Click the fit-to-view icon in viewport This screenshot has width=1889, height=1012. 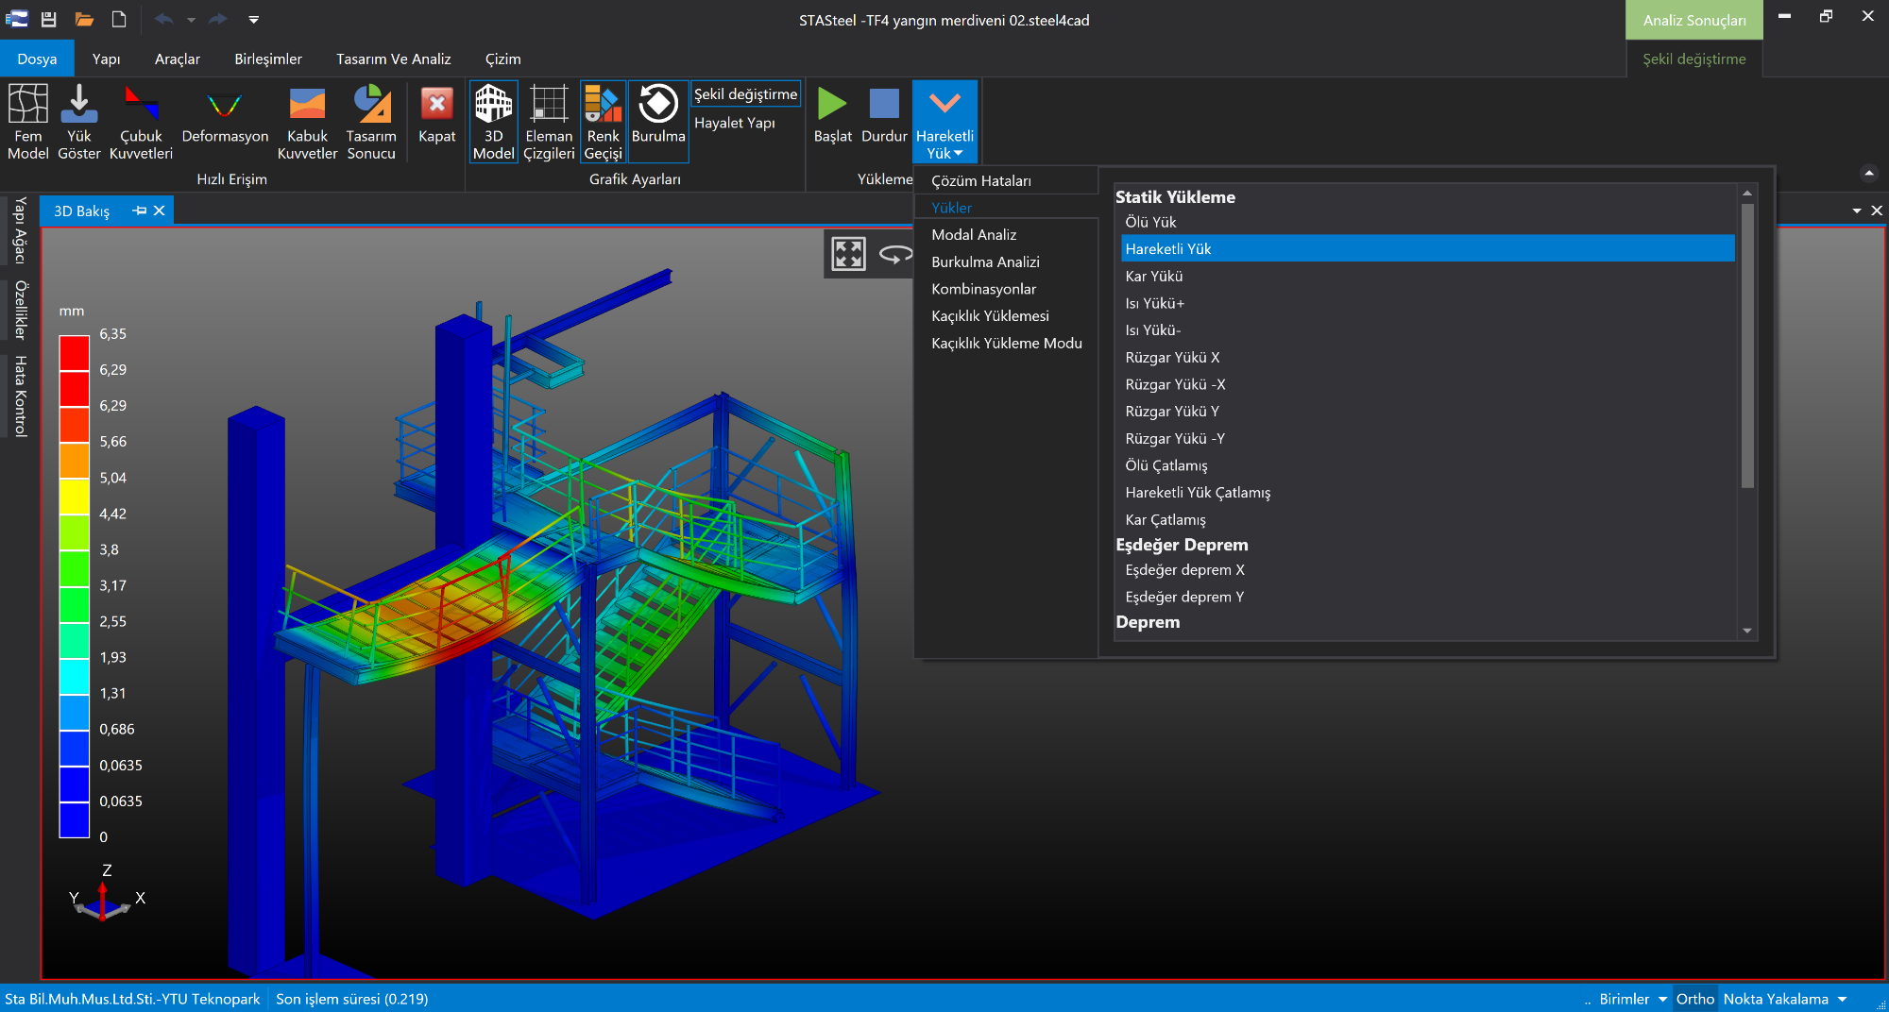coord(848,253)
